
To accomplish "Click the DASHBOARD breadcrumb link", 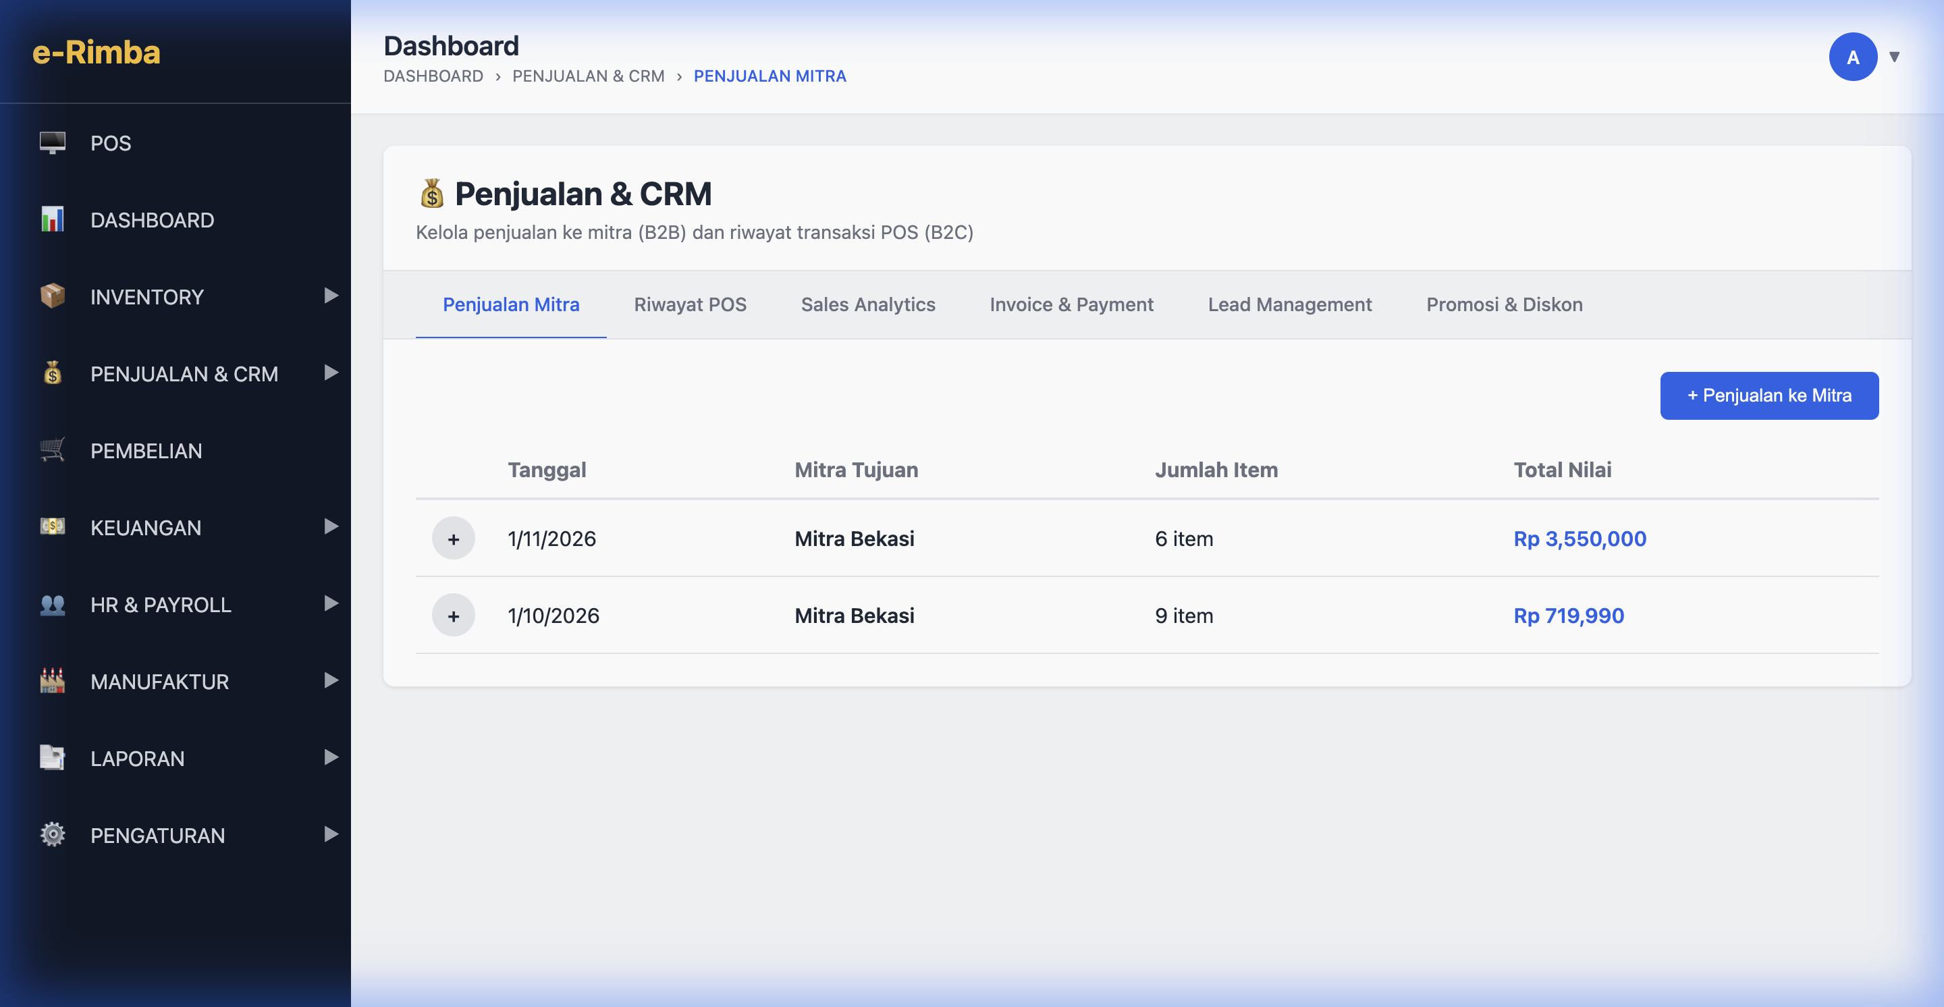I will click(433, 76).
